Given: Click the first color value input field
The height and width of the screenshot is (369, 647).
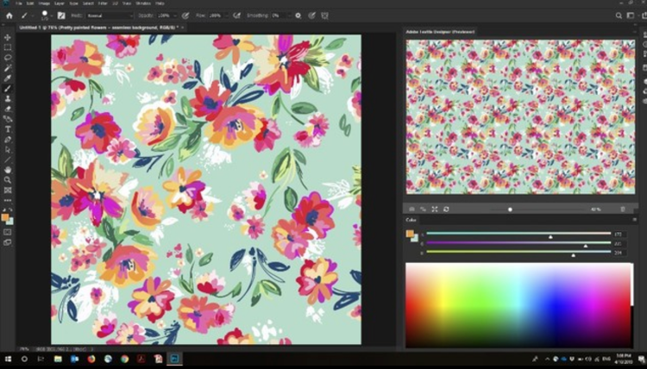Looking at the screenshot, I should tap(619, 235).
